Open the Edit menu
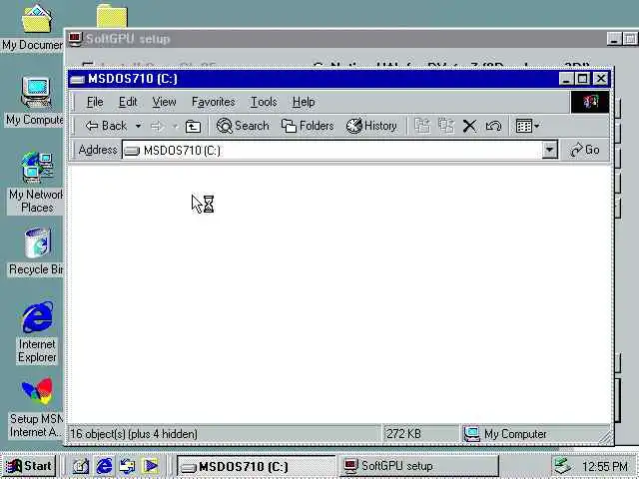Viewport: 639px width, 479px height. tap(128, 102)
